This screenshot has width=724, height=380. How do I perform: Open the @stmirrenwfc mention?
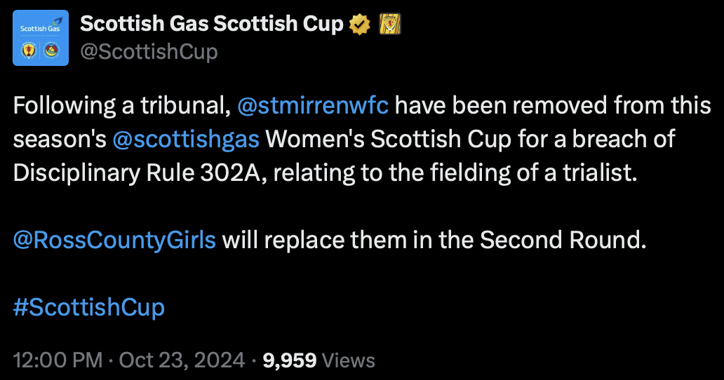(313, 106)
